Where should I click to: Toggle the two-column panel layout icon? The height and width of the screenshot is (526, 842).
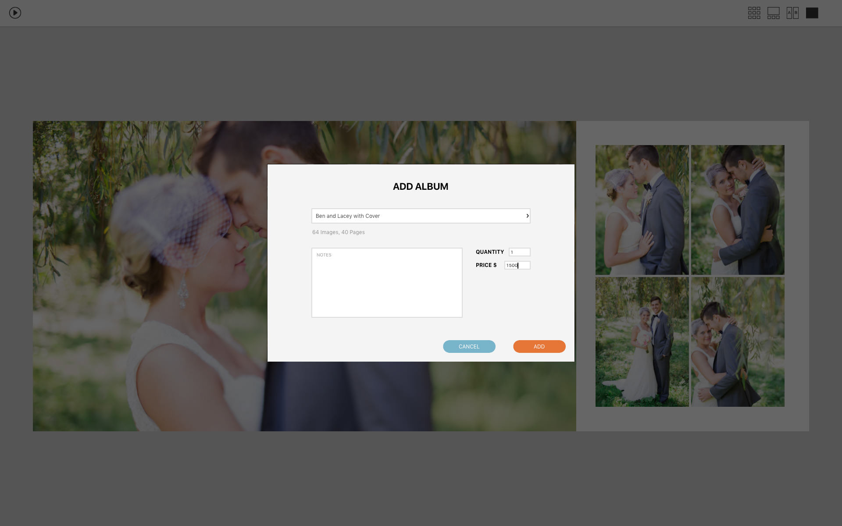click(792, 13)
